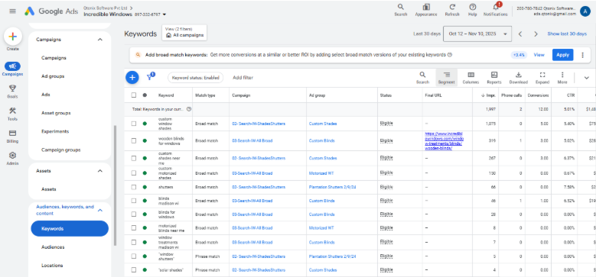This screenshot has width=596, height=277.
Task: Modify table Columns
Action: [471, 77]
